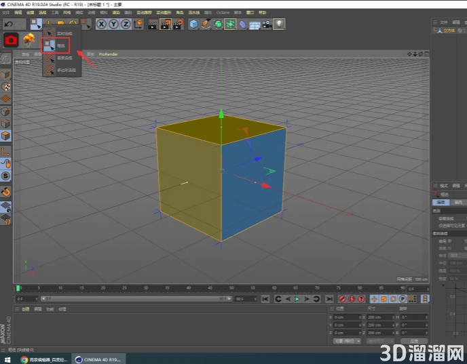Image resolution: width=467 pixels, height=364 pixels.
Task: Go to start of animation button
Action: 265,299
